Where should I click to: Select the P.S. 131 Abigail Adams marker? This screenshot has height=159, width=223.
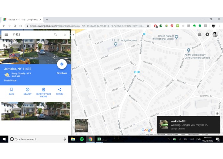[x=116, y=44]
